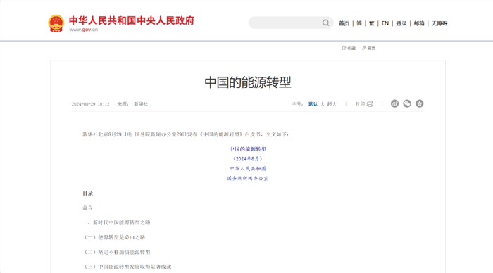Screen dimensions: 493x273
Task: Click the date 2024-08-29 10:12
Action: click(91, 104)
